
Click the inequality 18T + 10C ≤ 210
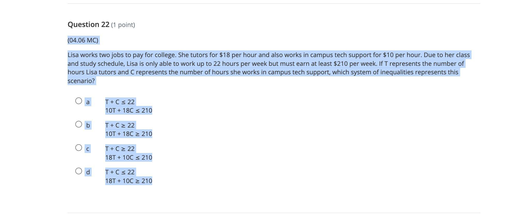[128, 157]
